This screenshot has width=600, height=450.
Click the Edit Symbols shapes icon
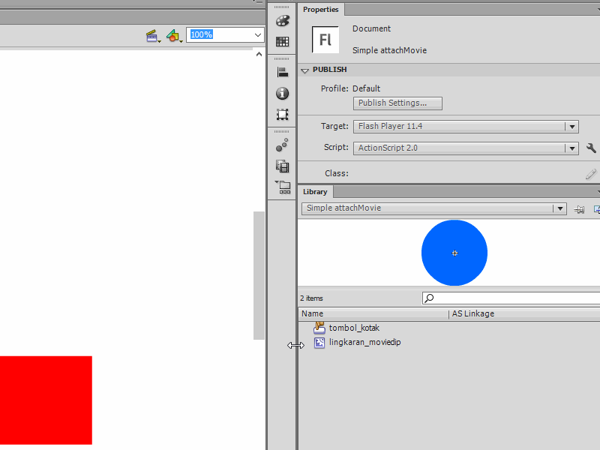[174, 35]
